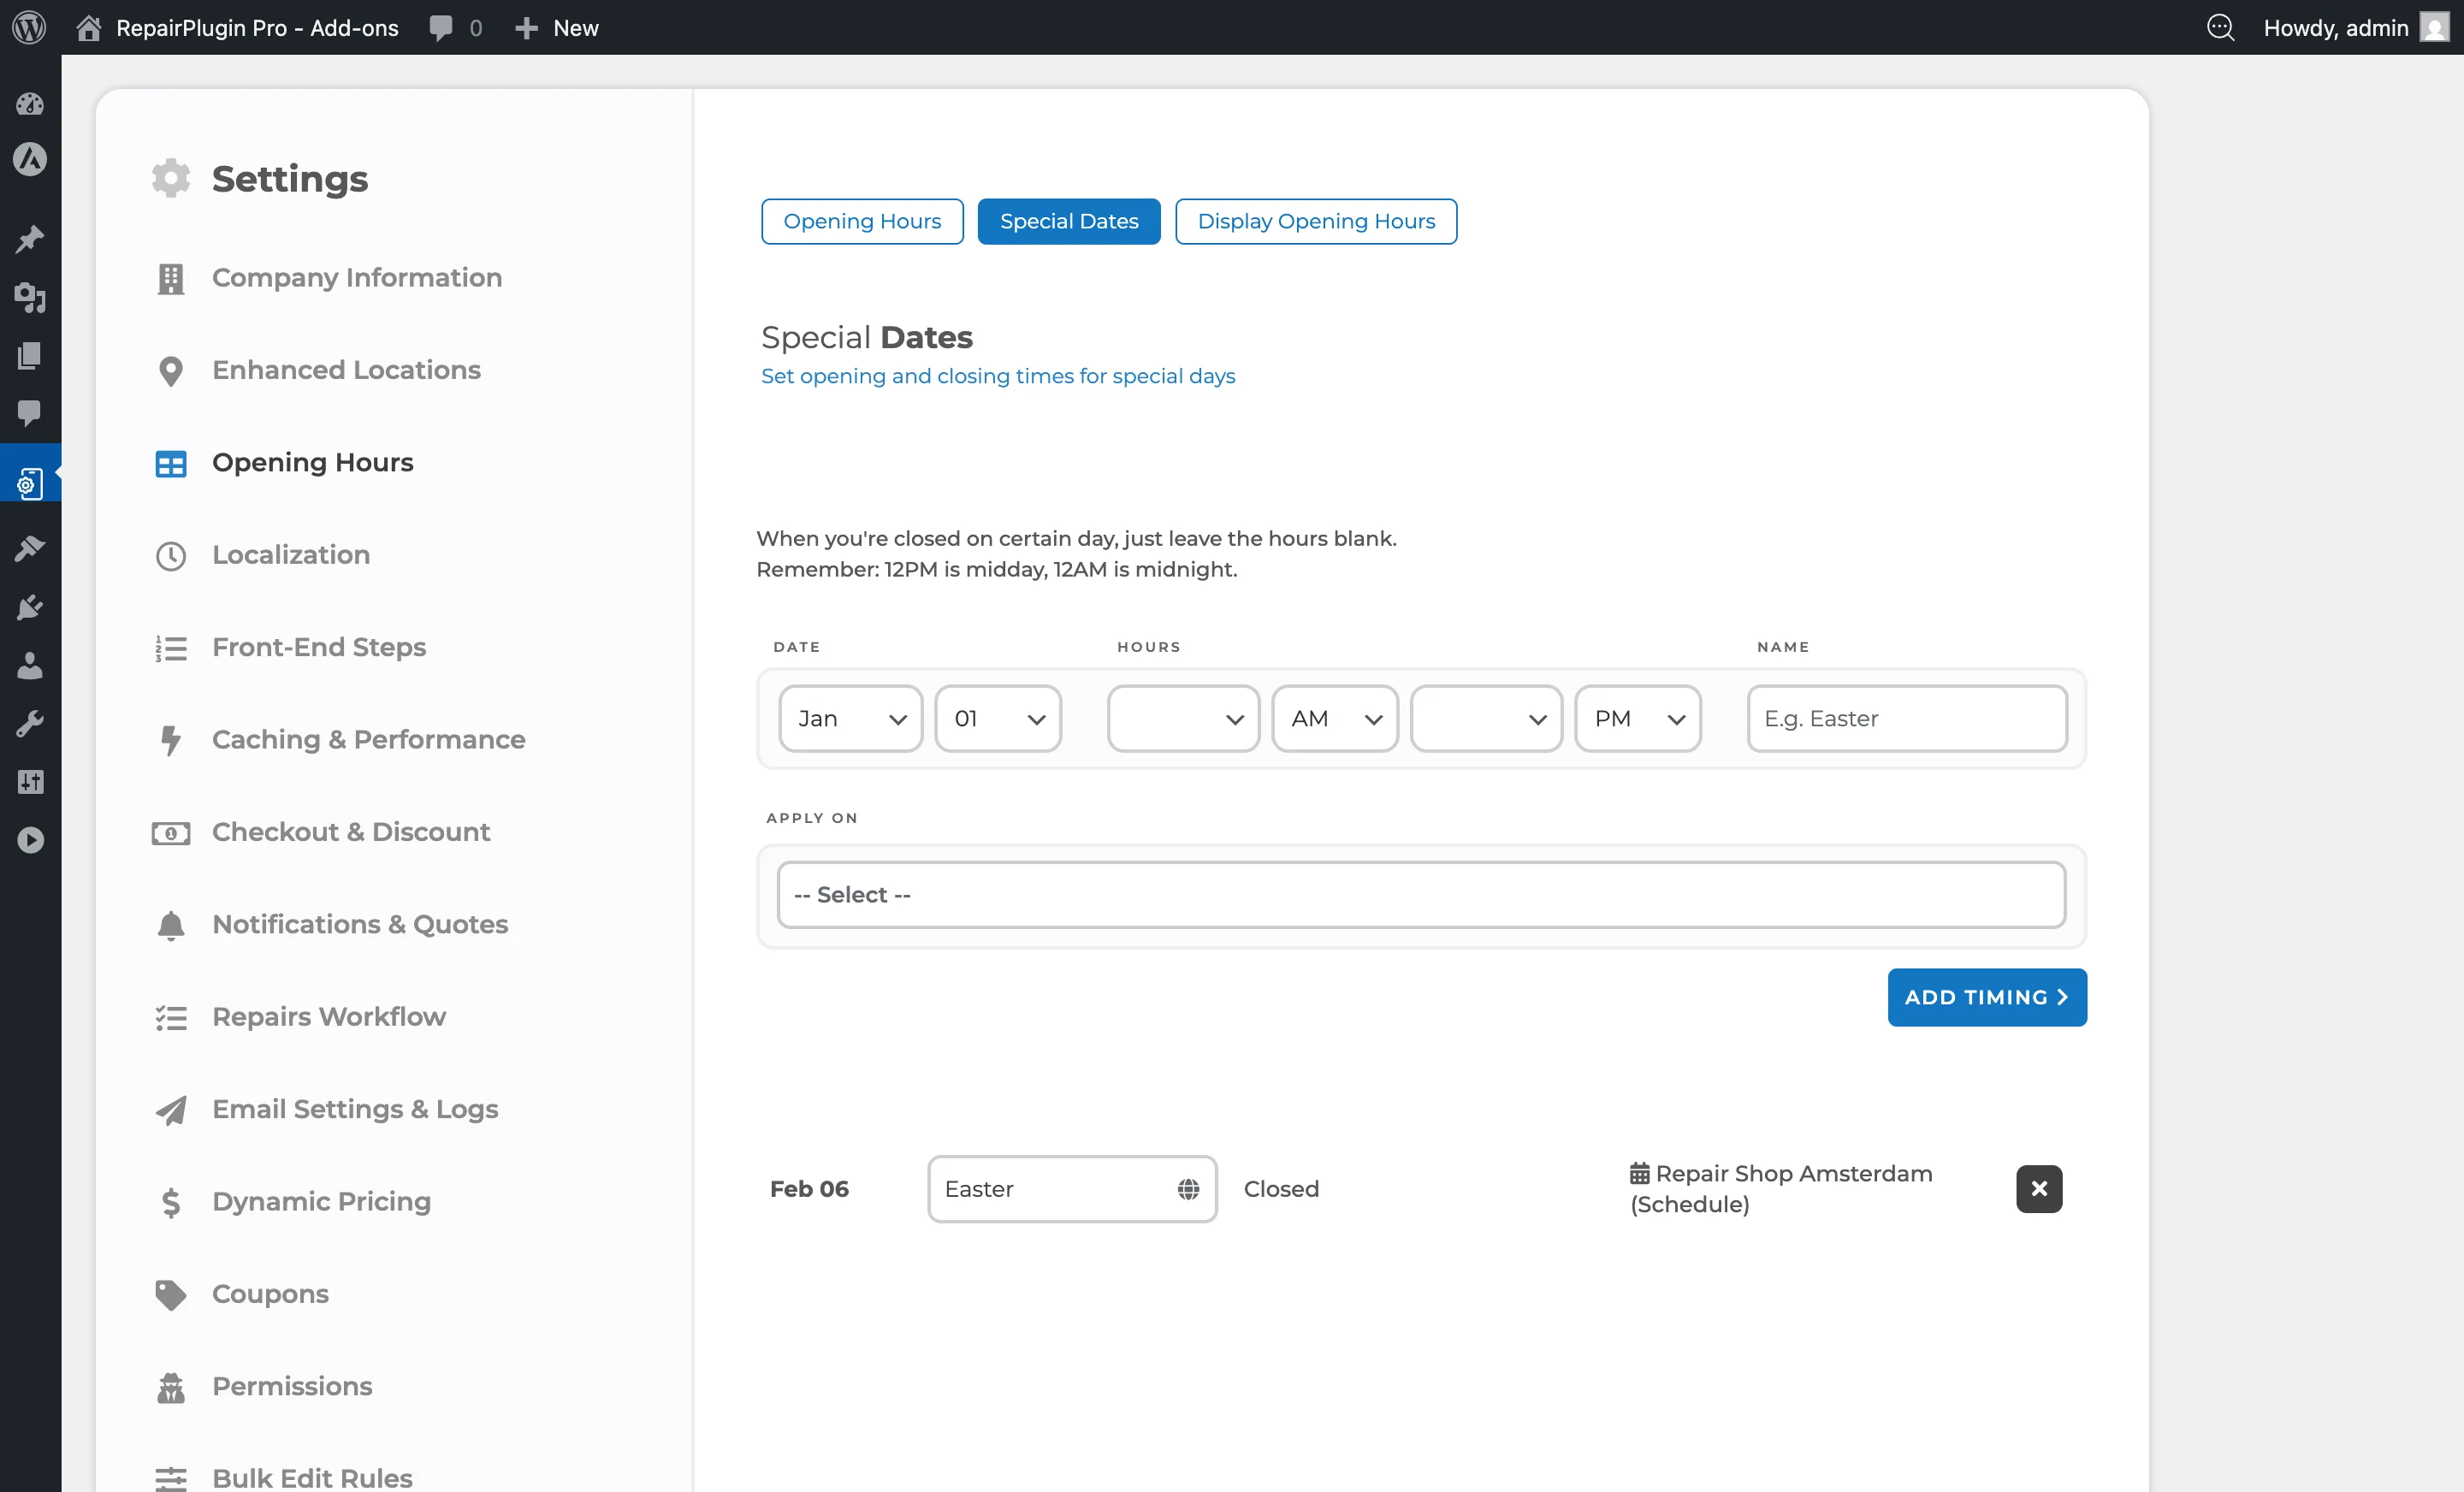The image size is (2464, 1492).
Task: Click the E.g. Easter name input field
Action: pos(1906,718)
